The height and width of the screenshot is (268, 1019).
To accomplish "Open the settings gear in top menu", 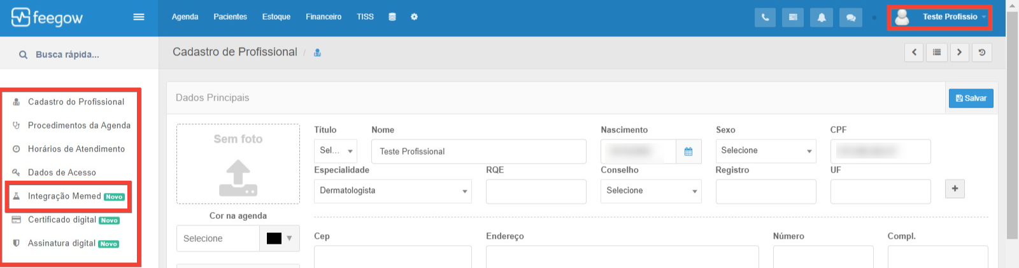I will pyautogui.click(x=414, y=17).
